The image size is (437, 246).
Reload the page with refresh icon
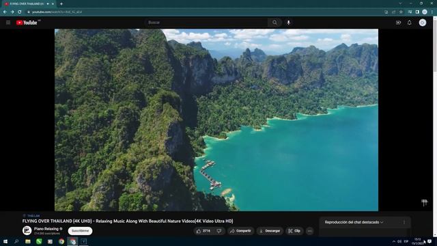(x=20, y=12)
